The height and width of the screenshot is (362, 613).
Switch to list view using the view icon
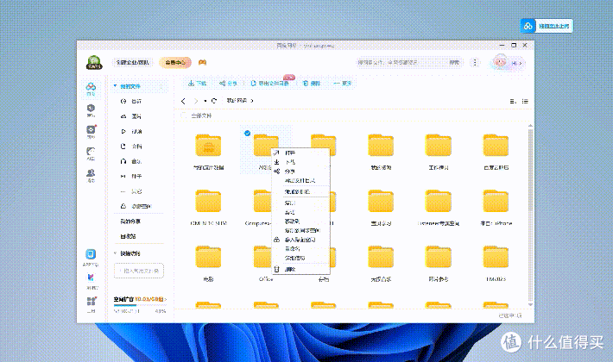(525, 102)
